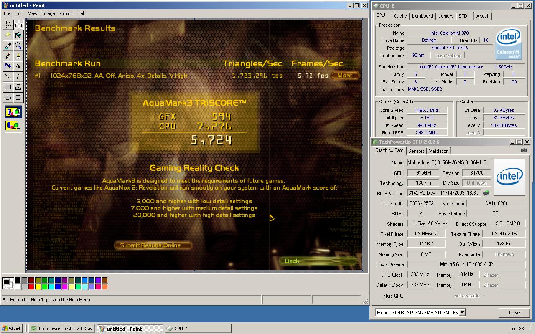Click the GPU Clock 333 MHz value
535x334 pixels.
420,275
